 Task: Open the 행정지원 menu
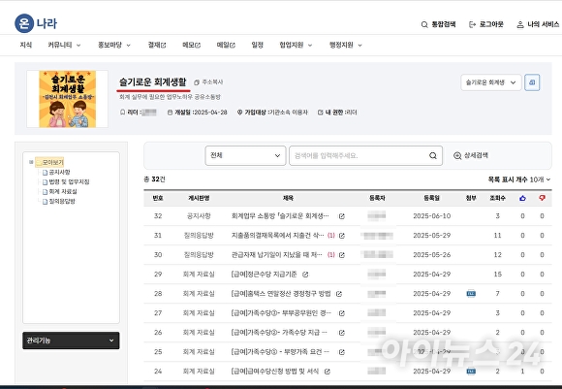[x=346, y=45]
